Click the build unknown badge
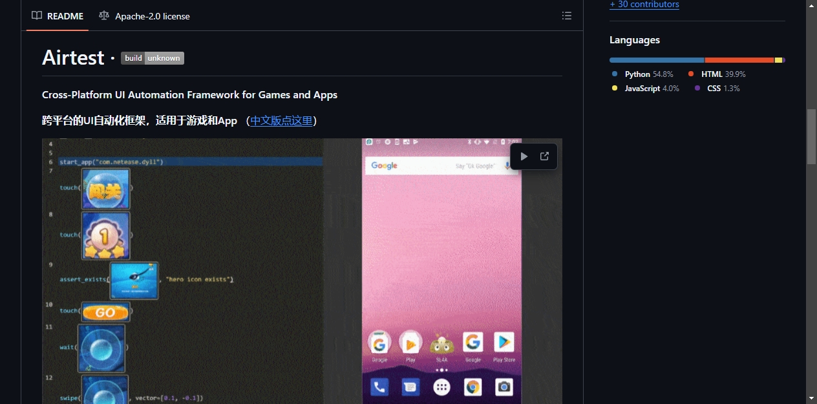 click(153, 58)
